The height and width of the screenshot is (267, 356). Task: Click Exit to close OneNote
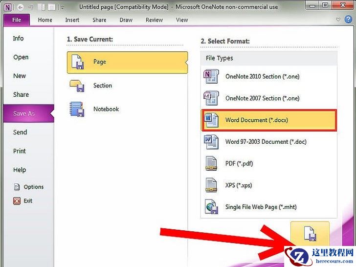pyautogui.click(x=22, y=200)
